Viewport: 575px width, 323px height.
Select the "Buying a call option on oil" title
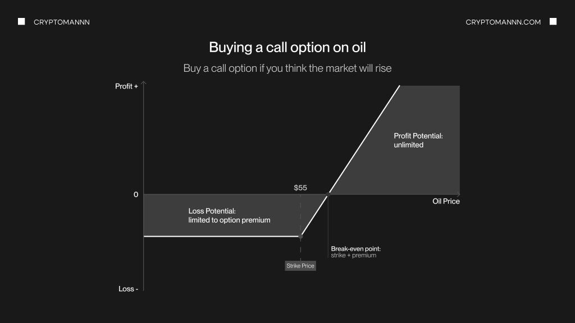287,47
